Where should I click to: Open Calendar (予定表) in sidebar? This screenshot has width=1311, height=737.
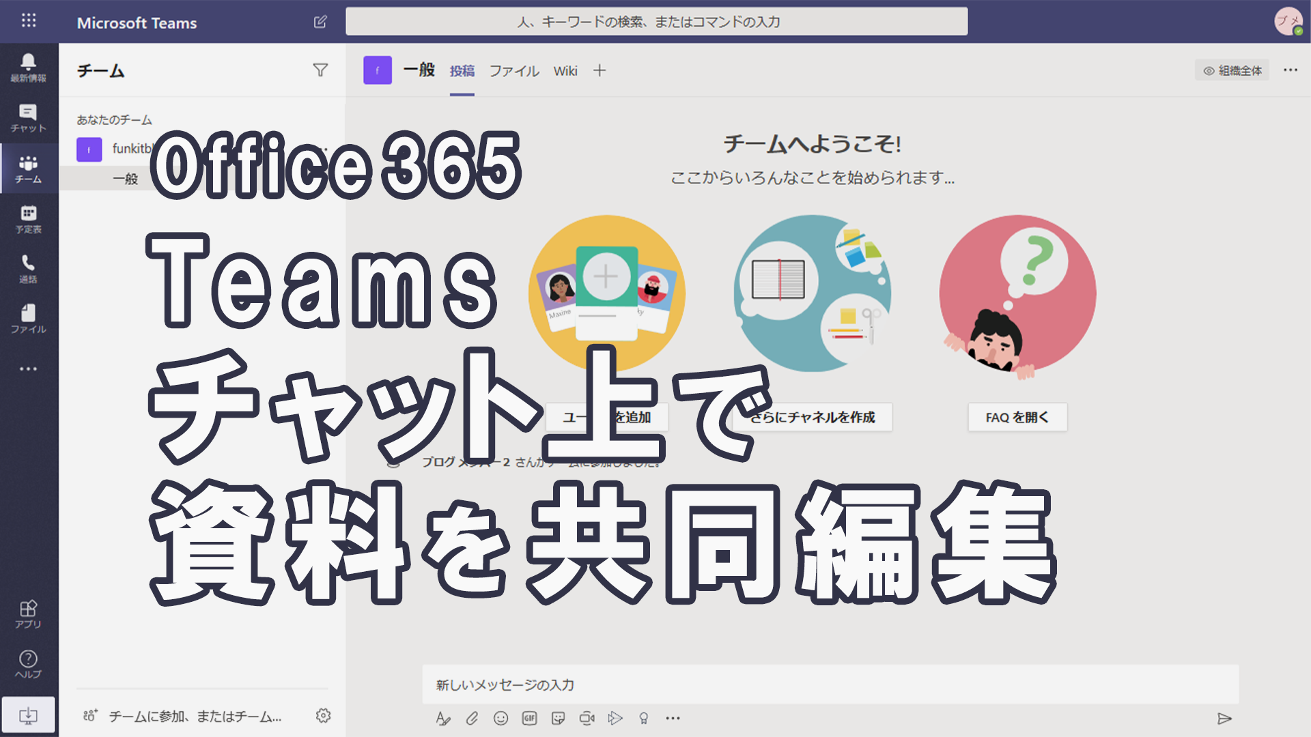(x=28, y=219)
